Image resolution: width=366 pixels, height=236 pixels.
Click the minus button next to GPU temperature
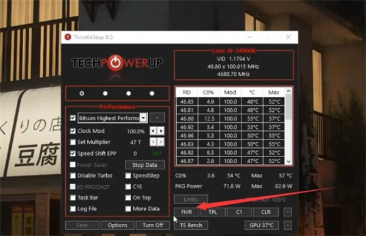[288, 225]
